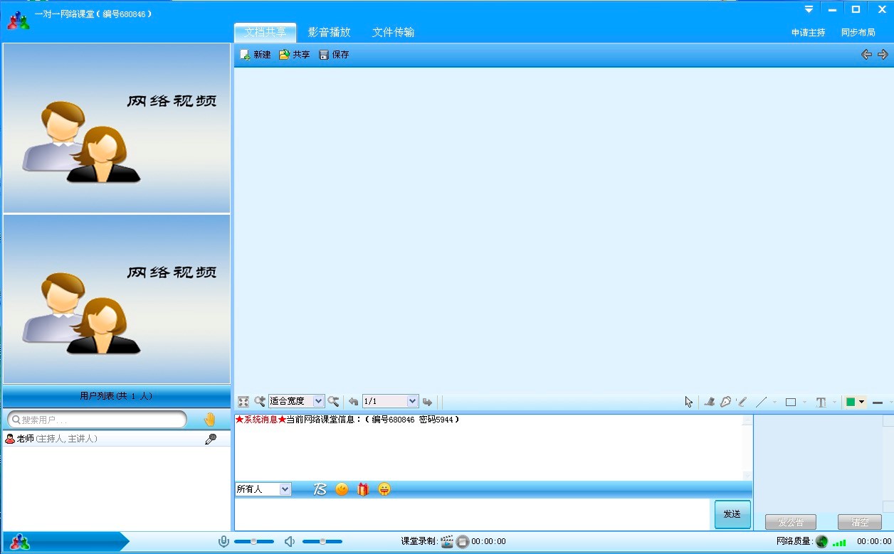
Task: Click the lower 网络视频 video panel
Action: tap(117, 299)
